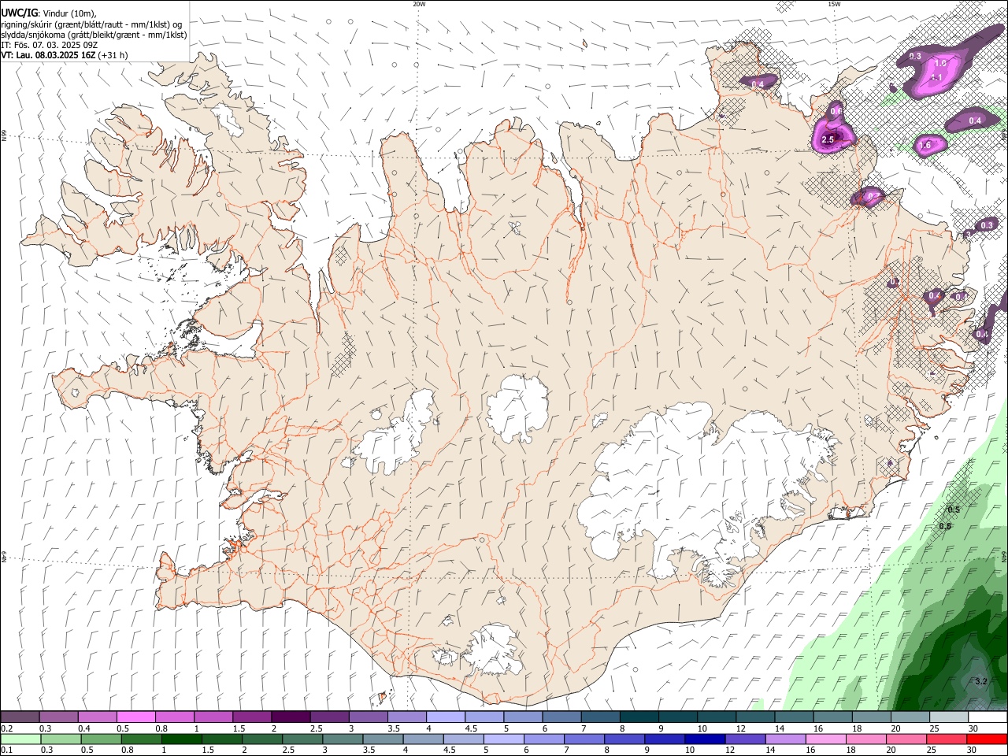Click the UWC/IG title in the header
Image resolution: width=1008 pixels, height=756 pixels.
coord(19,13)
